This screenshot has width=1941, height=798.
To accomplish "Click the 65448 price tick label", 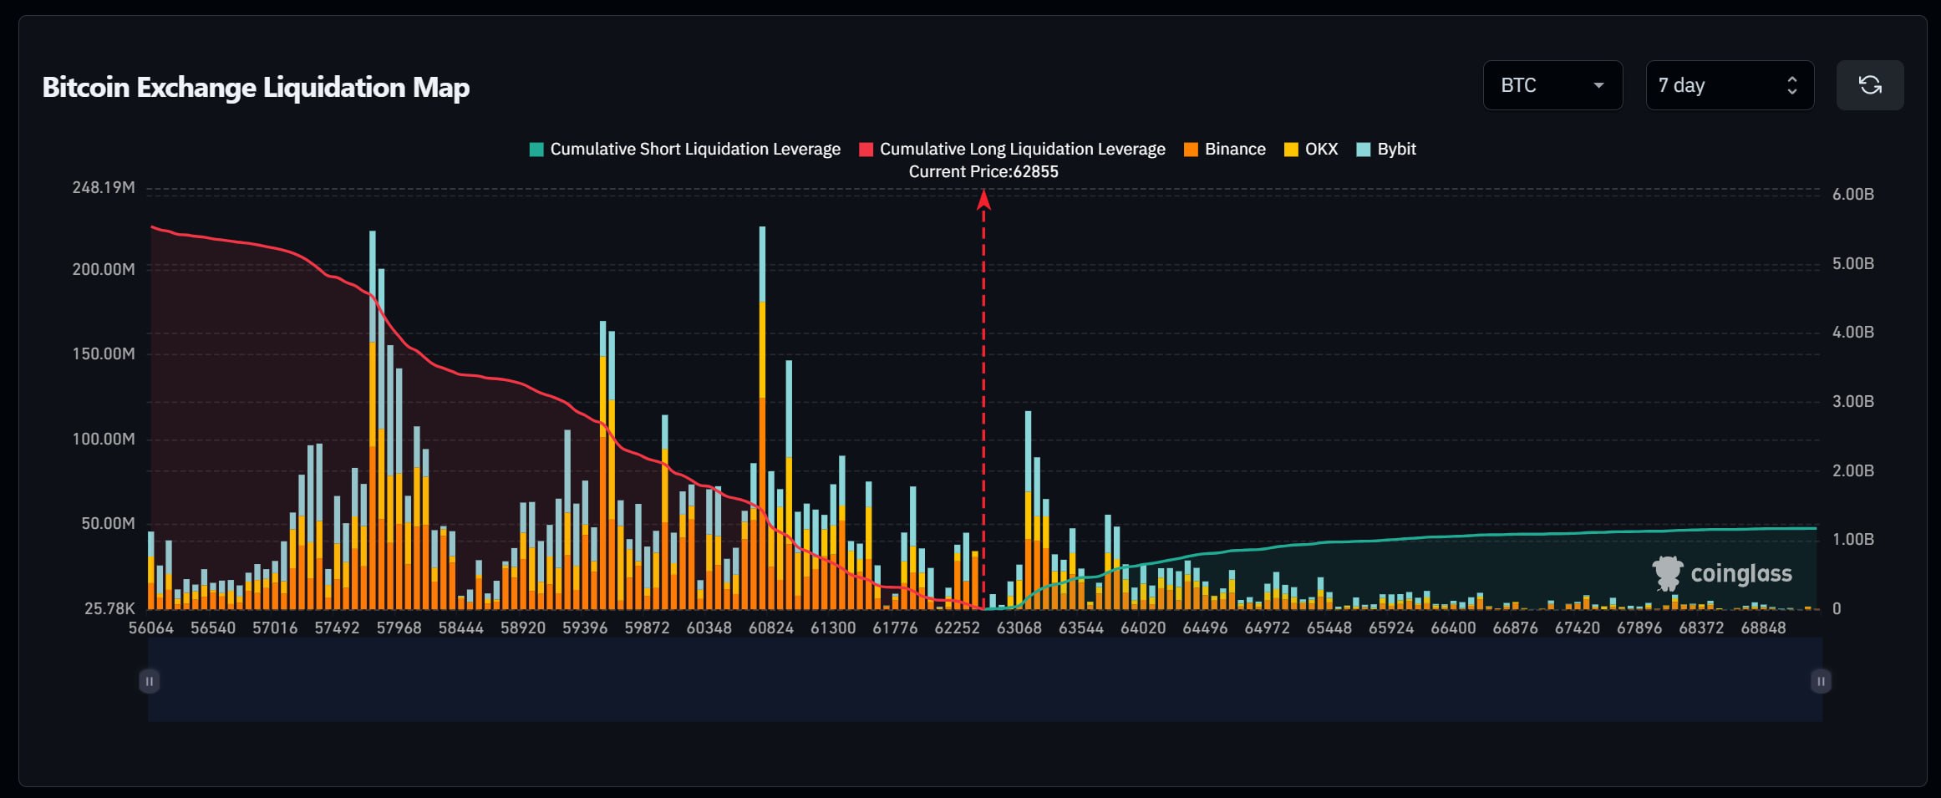I will [1329, 628].
